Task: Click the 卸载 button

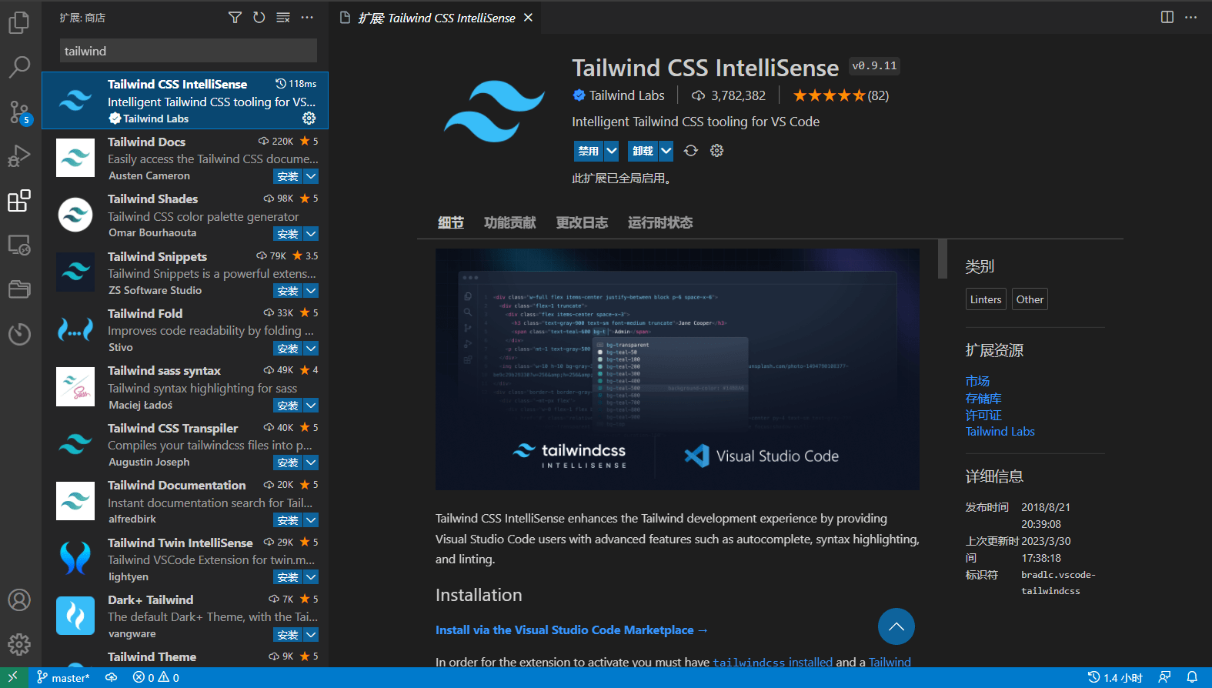Action: tap(643, 151)
